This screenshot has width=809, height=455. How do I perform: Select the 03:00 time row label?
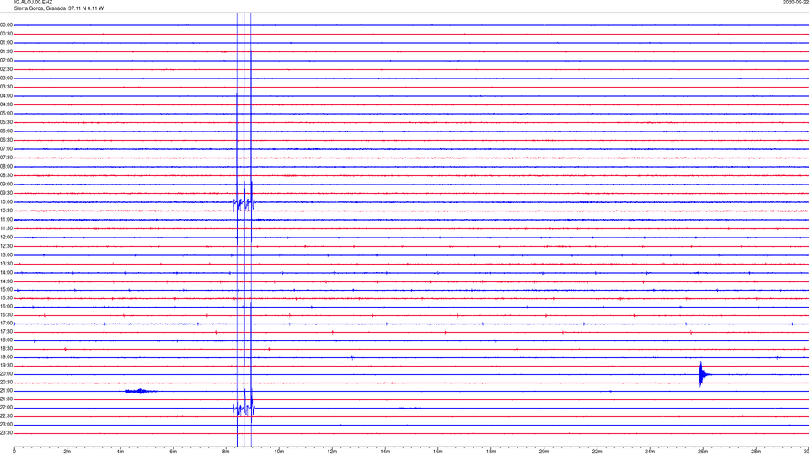point(6,78)
